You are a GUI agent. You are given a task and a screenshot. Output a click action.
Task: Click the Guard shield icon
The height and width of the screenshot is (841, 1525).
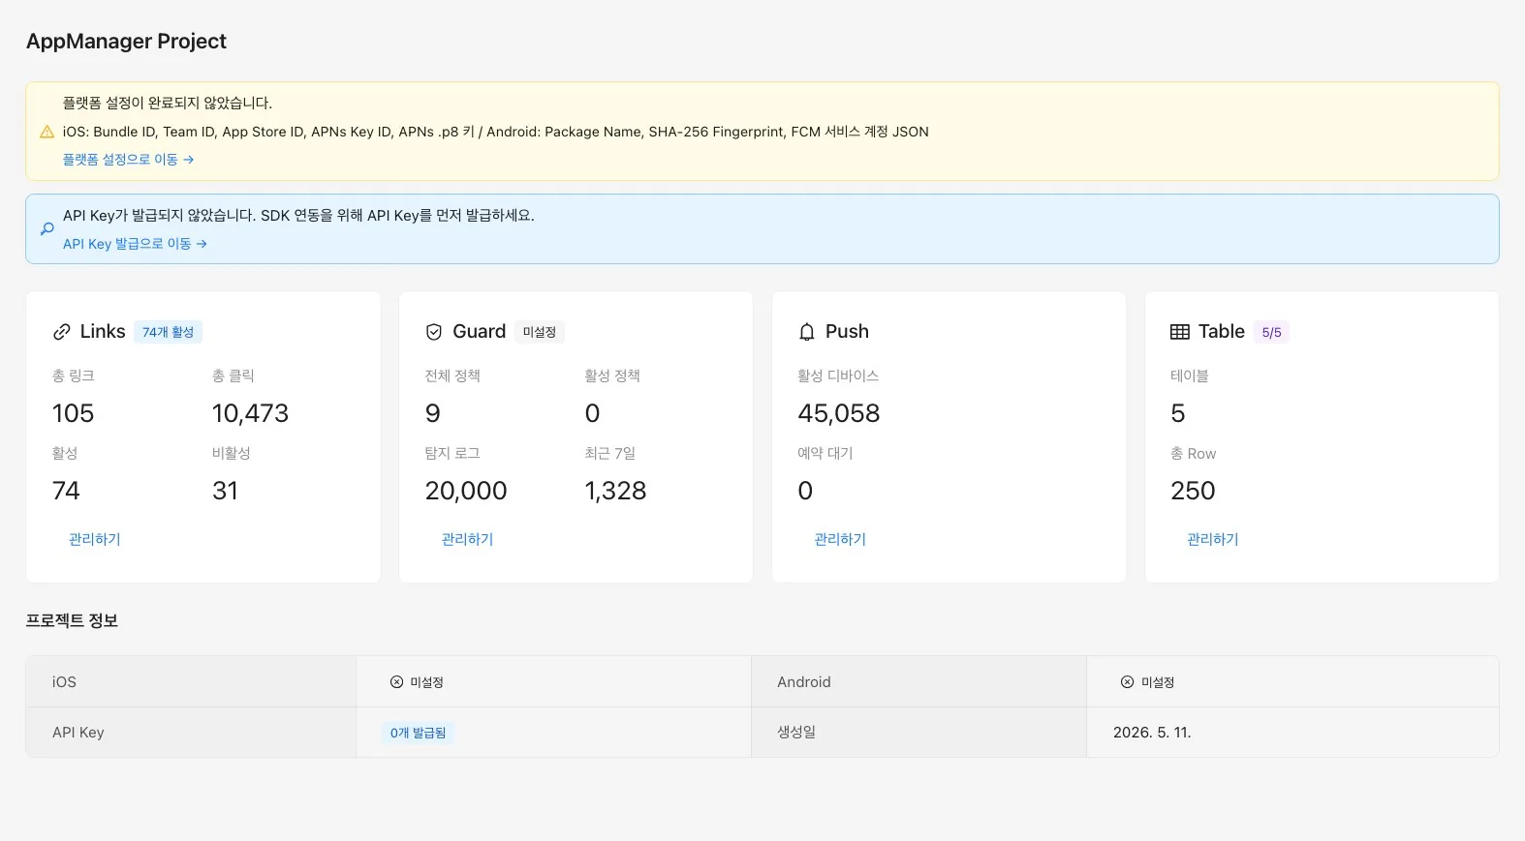pos(434,332)
